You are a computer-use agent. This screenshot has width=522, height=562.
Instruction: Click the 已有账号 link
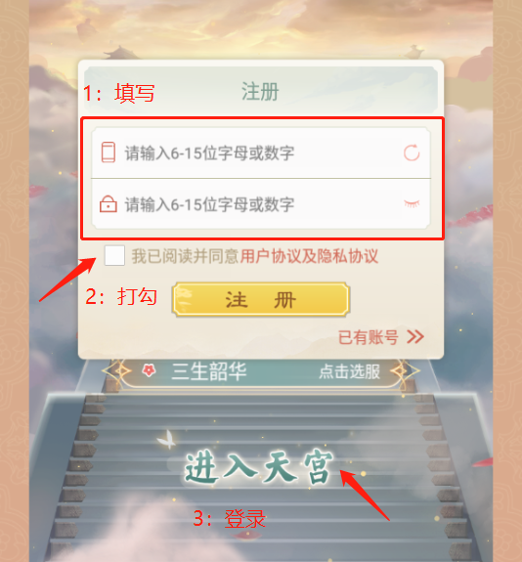tap(369, 337)
